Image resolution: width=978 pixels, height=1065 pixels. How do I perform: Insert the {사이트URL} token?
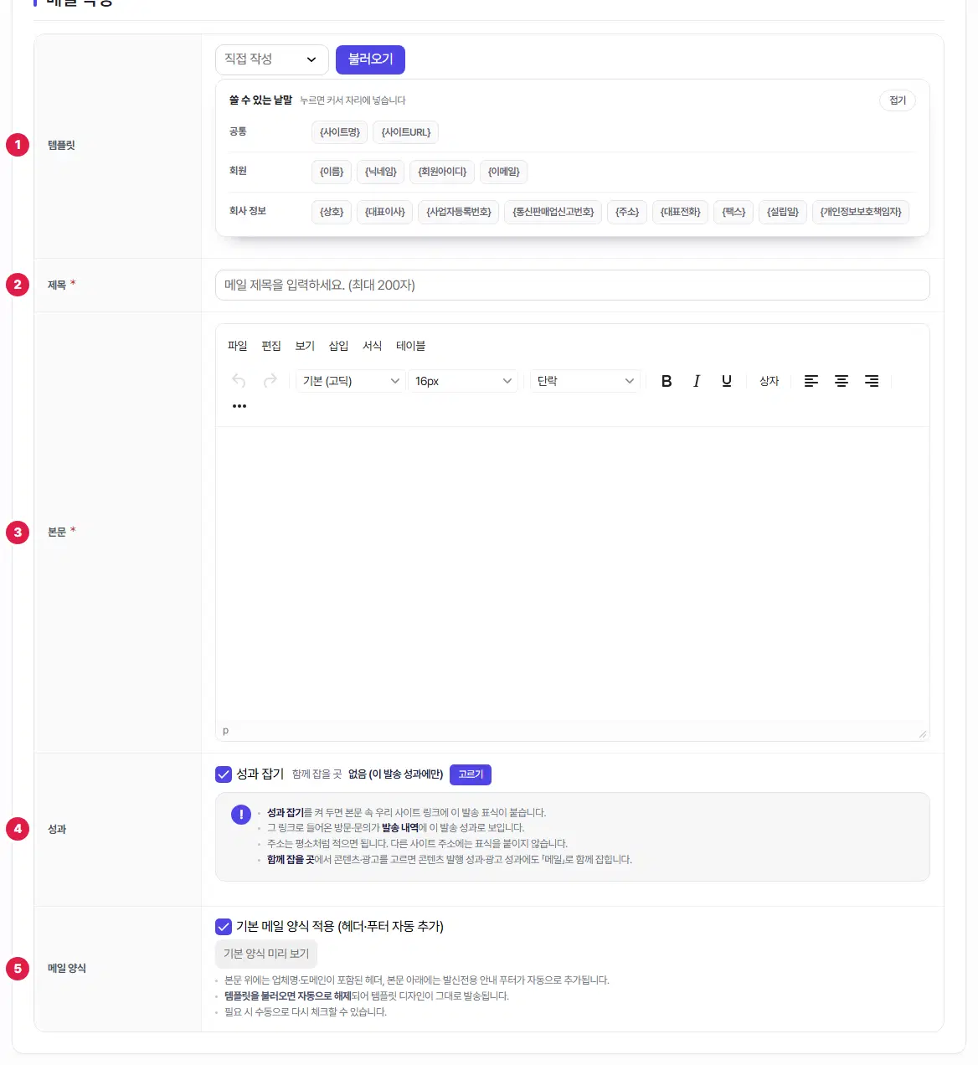click(x=406, y=132)
